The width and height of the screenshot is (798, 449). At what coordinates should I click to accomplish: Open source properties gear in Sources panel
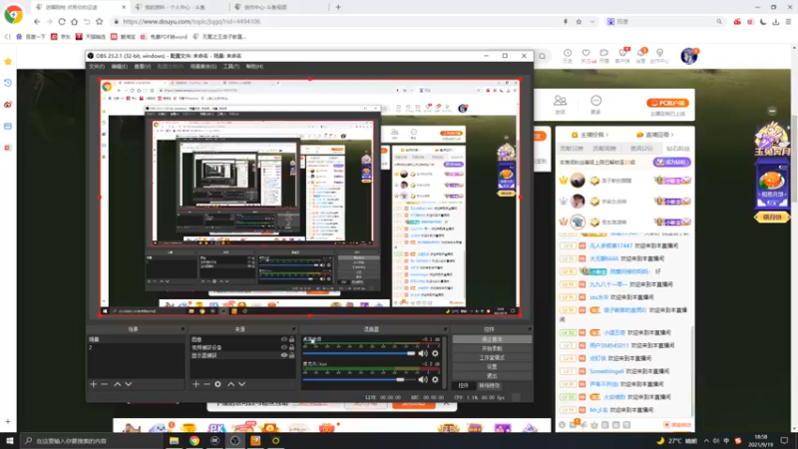pyautogui.click(x=217, y=384)
